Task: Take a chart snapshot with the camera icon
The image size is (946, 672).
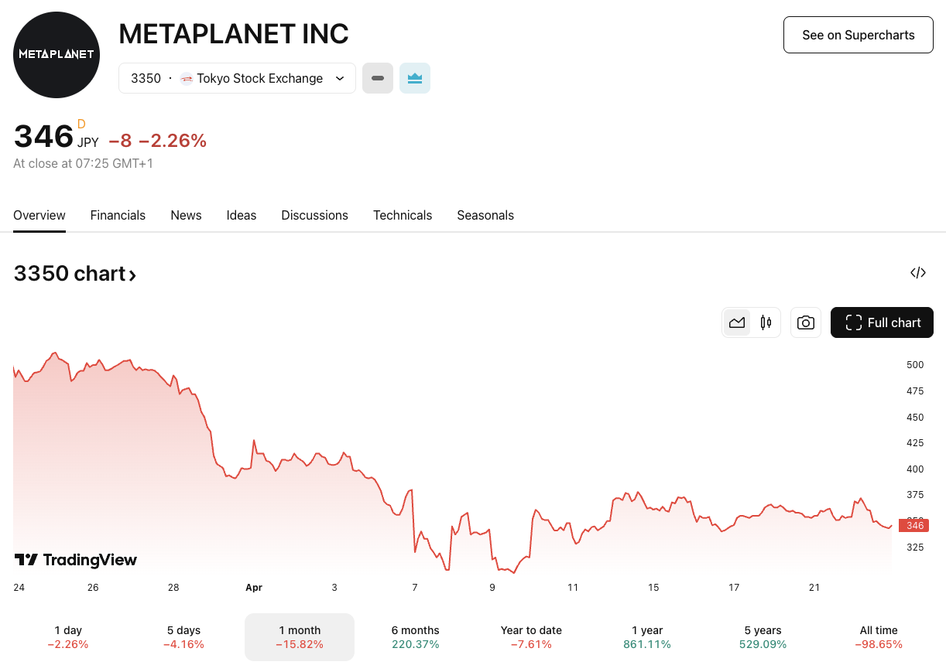Action: pyautogui.click(x=805, y=322)
